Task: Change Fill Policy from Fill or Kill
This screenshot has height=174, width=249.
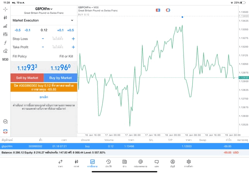Action: coord(66,56)
